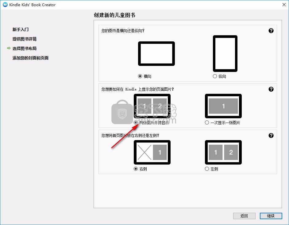
Task: Open help for book orientation question
Action: (271, 31)
